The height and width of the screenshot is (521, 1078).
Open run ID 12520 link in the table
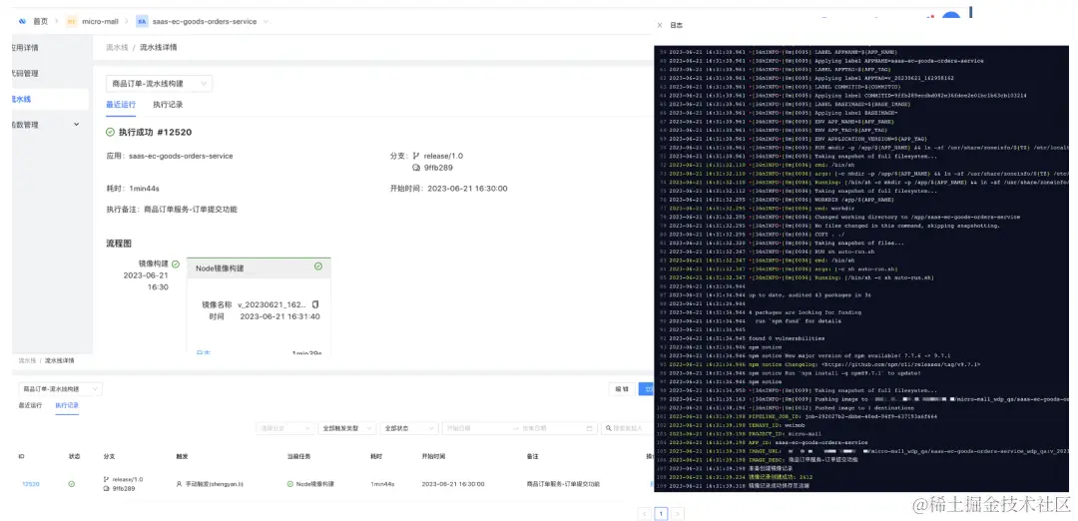click(x=30, y=484)
